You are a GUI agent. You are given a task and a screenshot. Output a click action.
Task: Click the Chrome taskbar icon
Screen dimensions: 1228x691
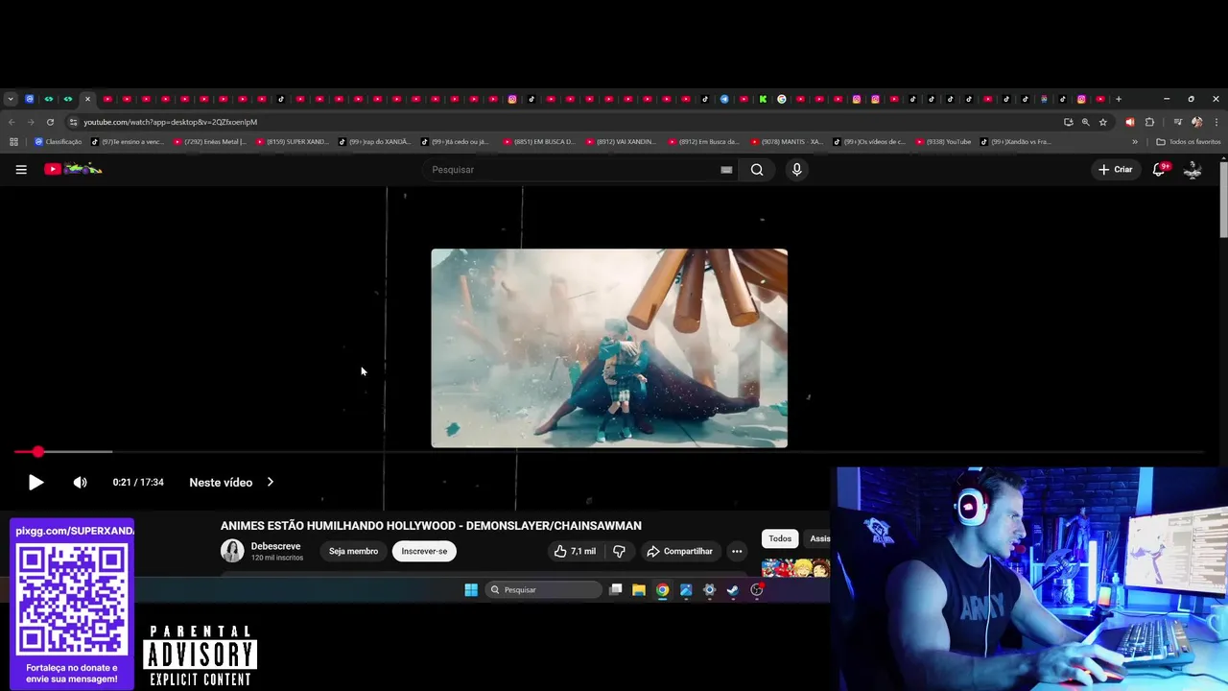pyautogui.click(x=662, y=590)
